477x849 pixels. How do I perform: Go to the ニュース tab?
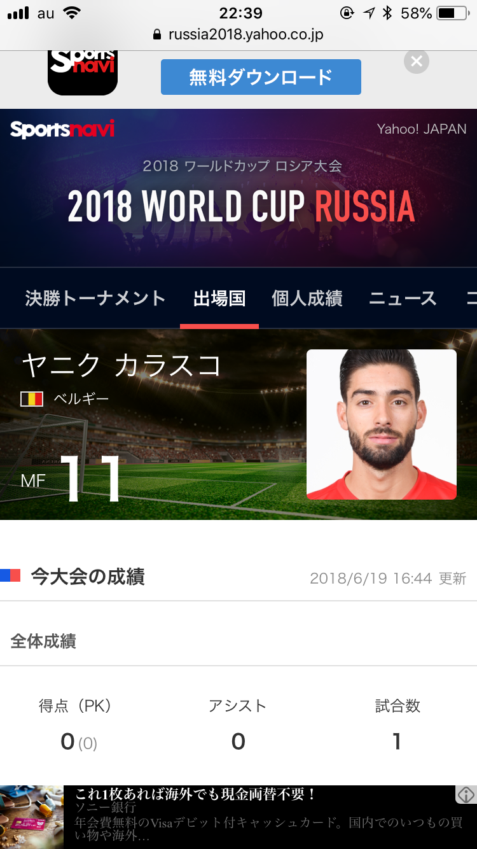(403, 298)
